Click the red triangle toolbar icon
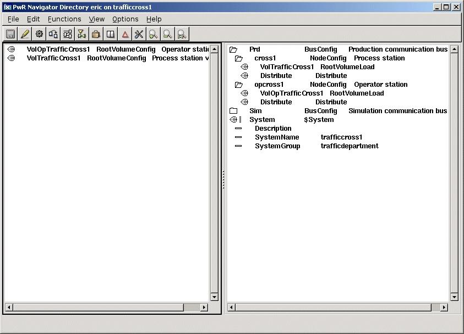This screenshot has height=334, width=464. [x=125, y=34]
